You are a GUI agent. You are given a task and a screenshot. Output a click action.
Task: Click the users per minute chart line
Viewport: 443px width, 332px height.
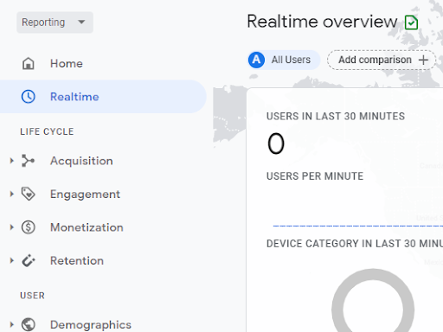358,226
